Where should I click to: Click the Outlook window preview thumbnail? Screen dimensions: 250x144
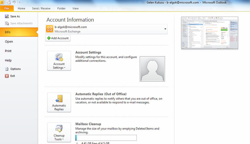(210, 33)
